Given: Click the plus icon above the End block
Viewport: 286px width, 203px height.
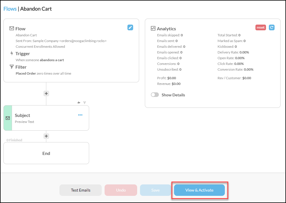Looking at the screenshot, I should coord(46,136).
